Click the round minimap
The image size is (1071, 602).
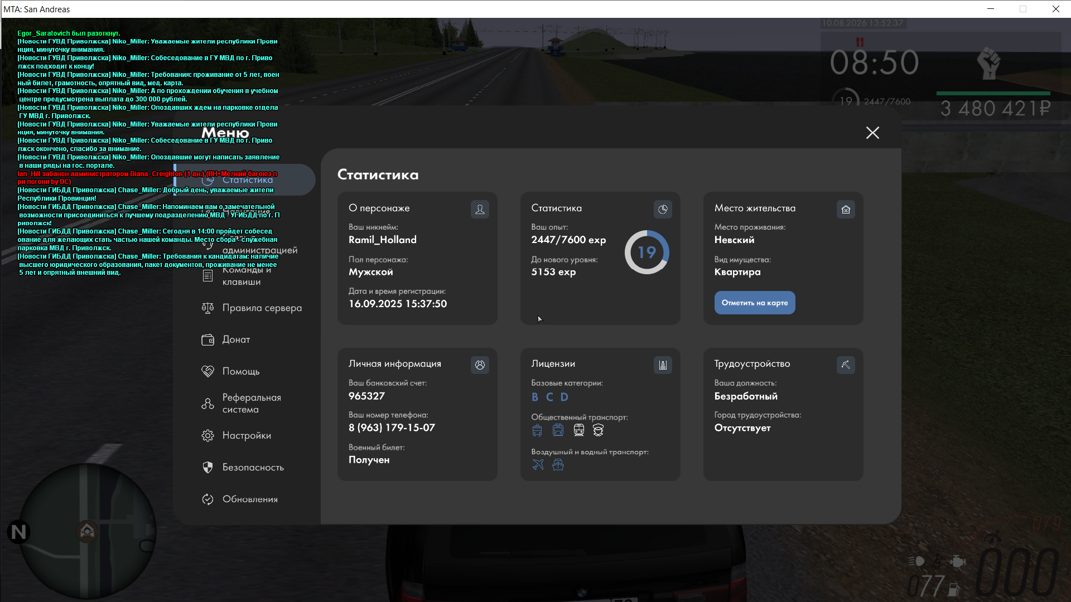[x=88, y=531]
